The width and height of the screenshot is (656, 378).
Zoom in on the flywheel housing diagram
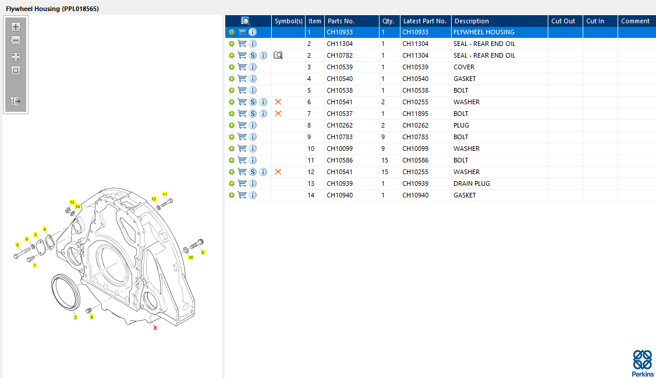point(16,27)
